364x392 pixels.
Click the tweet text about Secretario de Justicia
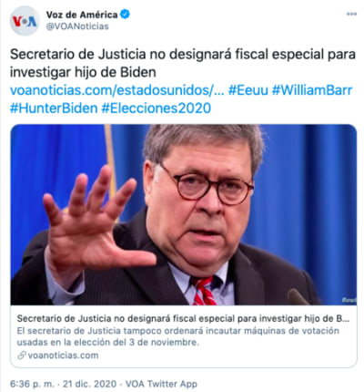tap(183, 63)
